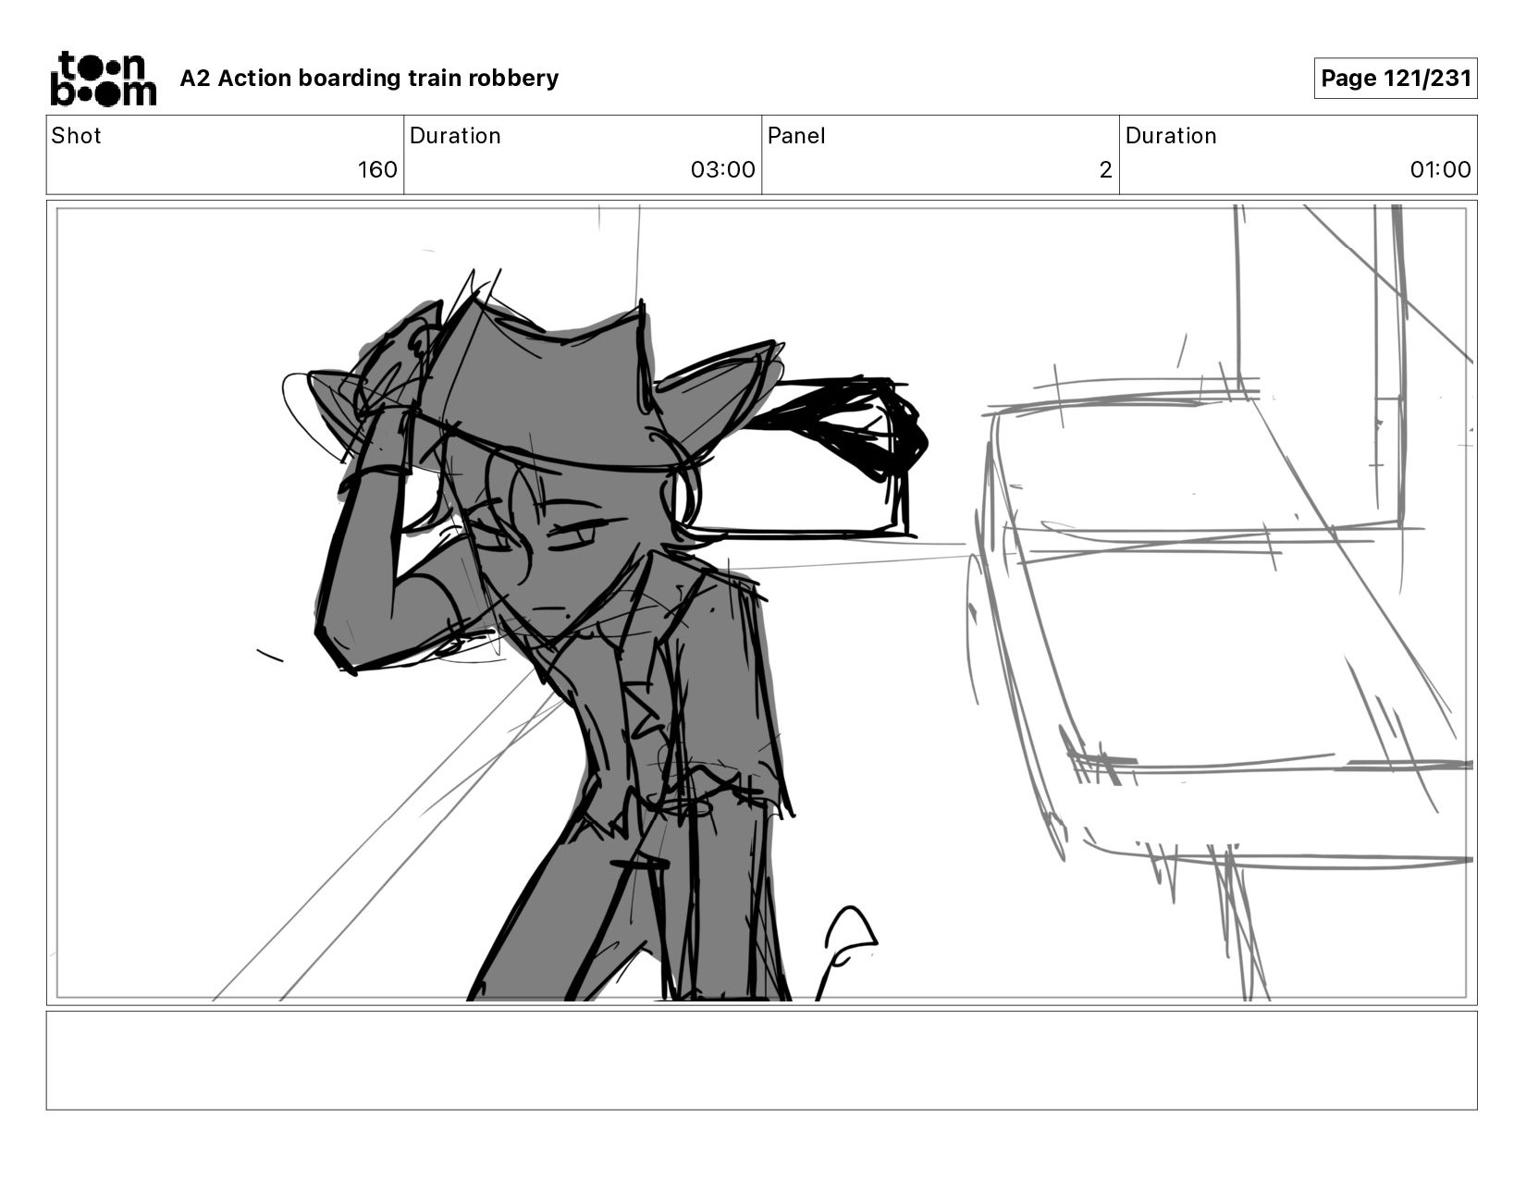Click the 'Panel' label

pos(795,136)
